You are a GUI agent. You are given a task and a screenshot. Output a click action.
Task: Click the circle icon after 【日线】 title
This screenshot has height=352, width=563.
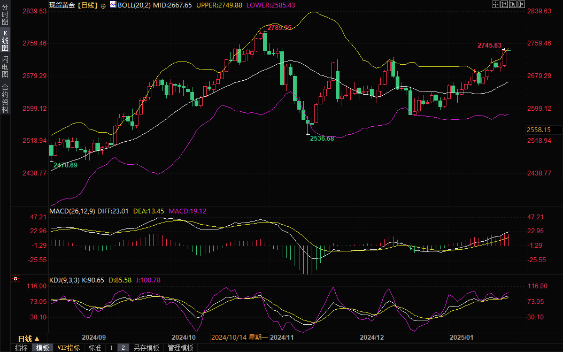click(x=103, y=5)
